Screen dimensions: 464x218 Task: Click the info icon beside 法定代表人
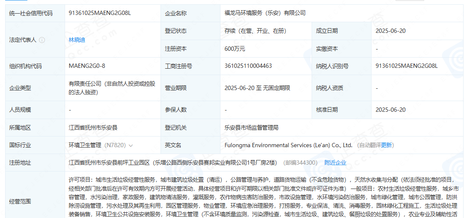(42, 40)
